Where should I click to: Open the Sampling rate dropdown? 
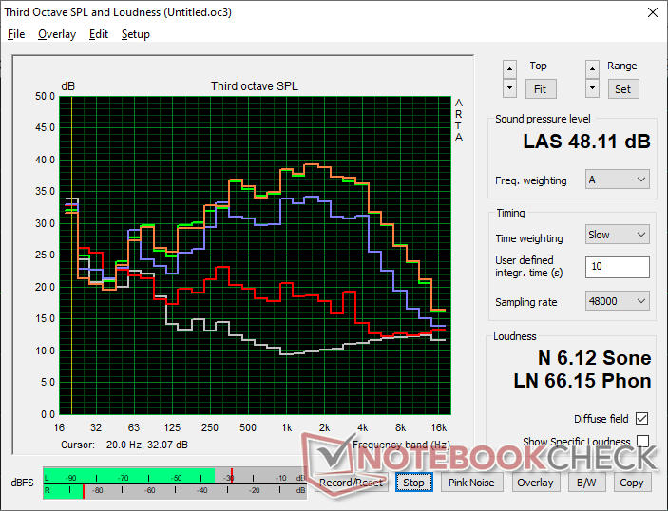pos(617,301)
